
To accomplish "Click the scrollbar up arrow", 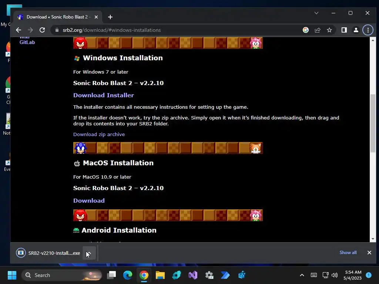I will [x=373, y=40].
